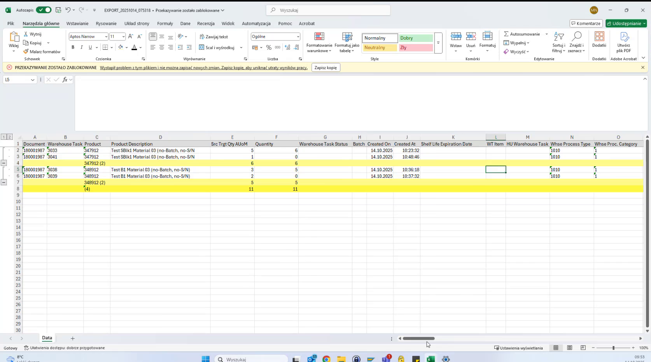The width and height of the screenshot is (651, 362).
Task: Open the blocked file warning link
Action: [x=204, y=67]
